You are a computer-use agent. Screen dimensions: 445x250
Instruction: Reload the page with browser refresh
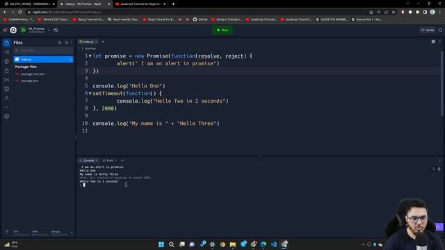(20, 12)
